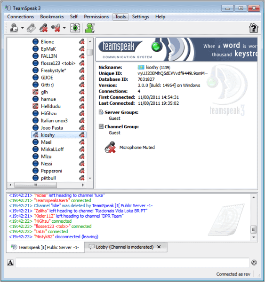Select user GIJOE in the list

pos(47,78)
